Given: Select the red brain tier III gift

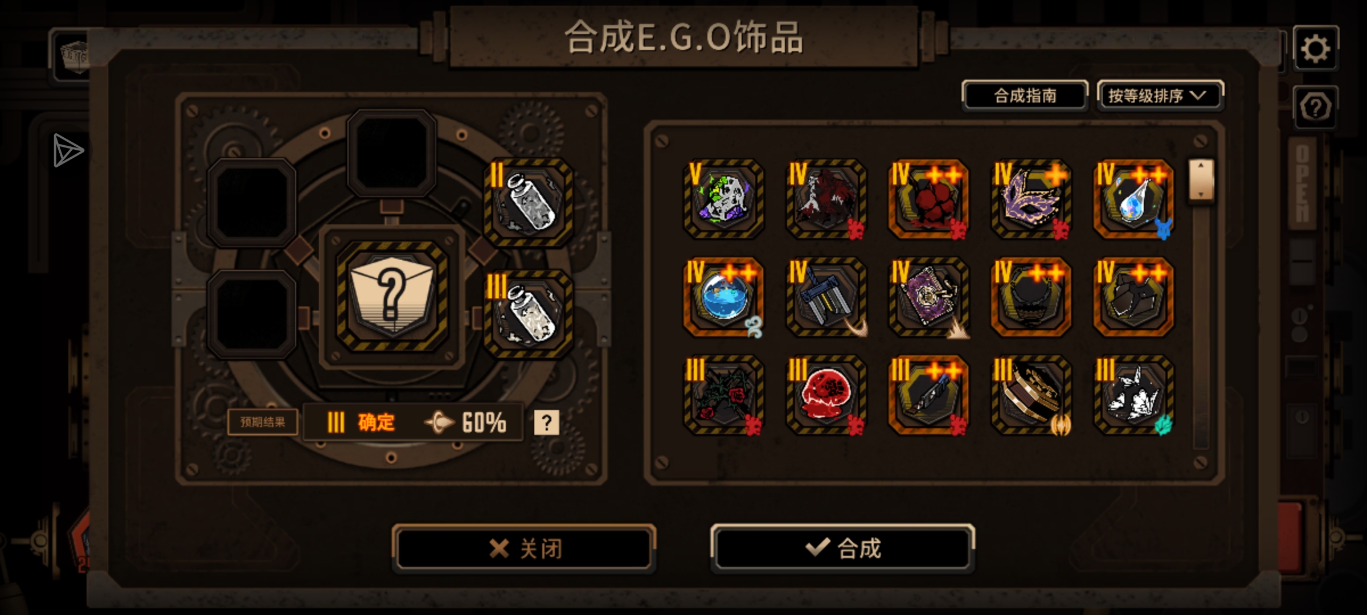Looking at the screenshot, I should click(x=826, y=395).
